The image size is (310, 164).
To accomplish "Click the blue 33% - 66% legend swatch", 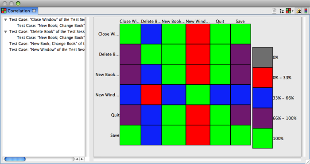I will (263, 98).
